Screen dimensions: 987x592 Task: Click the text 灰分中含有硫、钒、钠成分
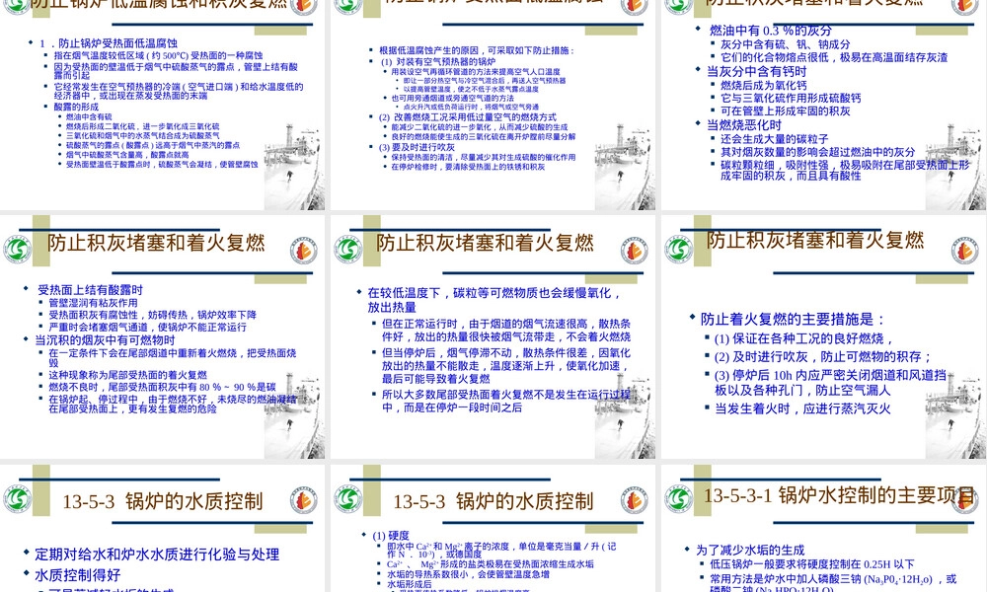pos(785,44)
